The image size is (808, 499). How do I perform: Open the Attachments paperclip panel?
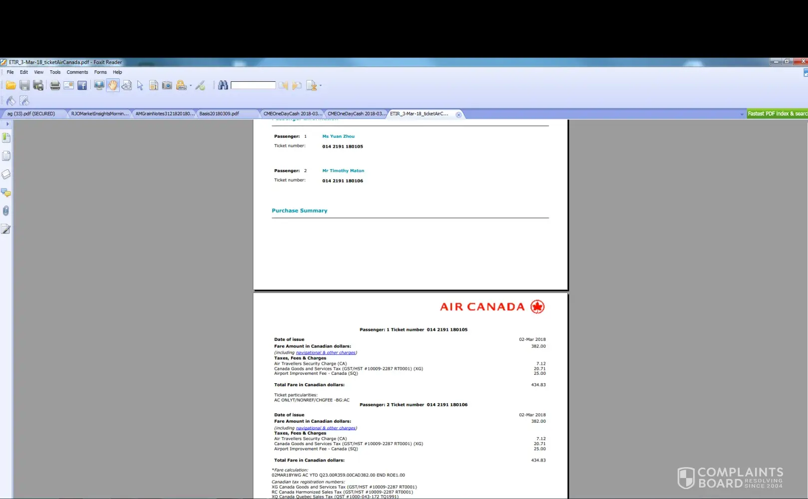6,211
